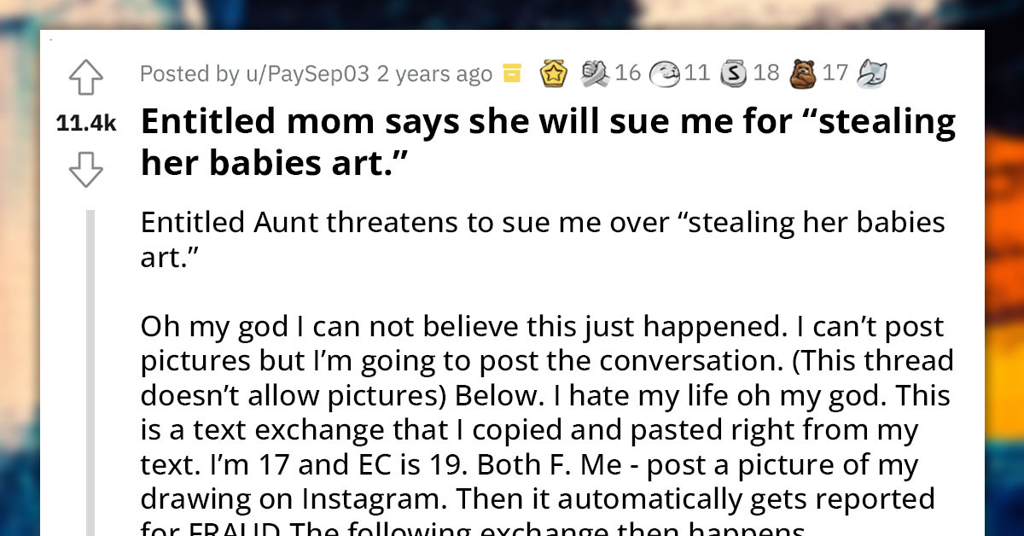Click the '16' Helping Hand award count
Viewport: 1024px width, 536px height.
627,73
